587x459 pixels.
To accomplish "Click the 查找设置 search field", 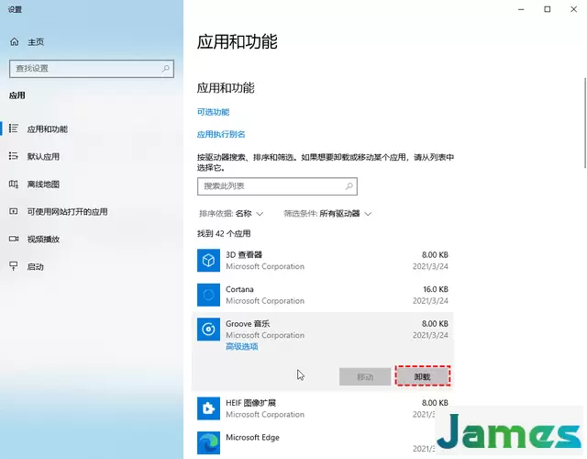I will 92,69.
